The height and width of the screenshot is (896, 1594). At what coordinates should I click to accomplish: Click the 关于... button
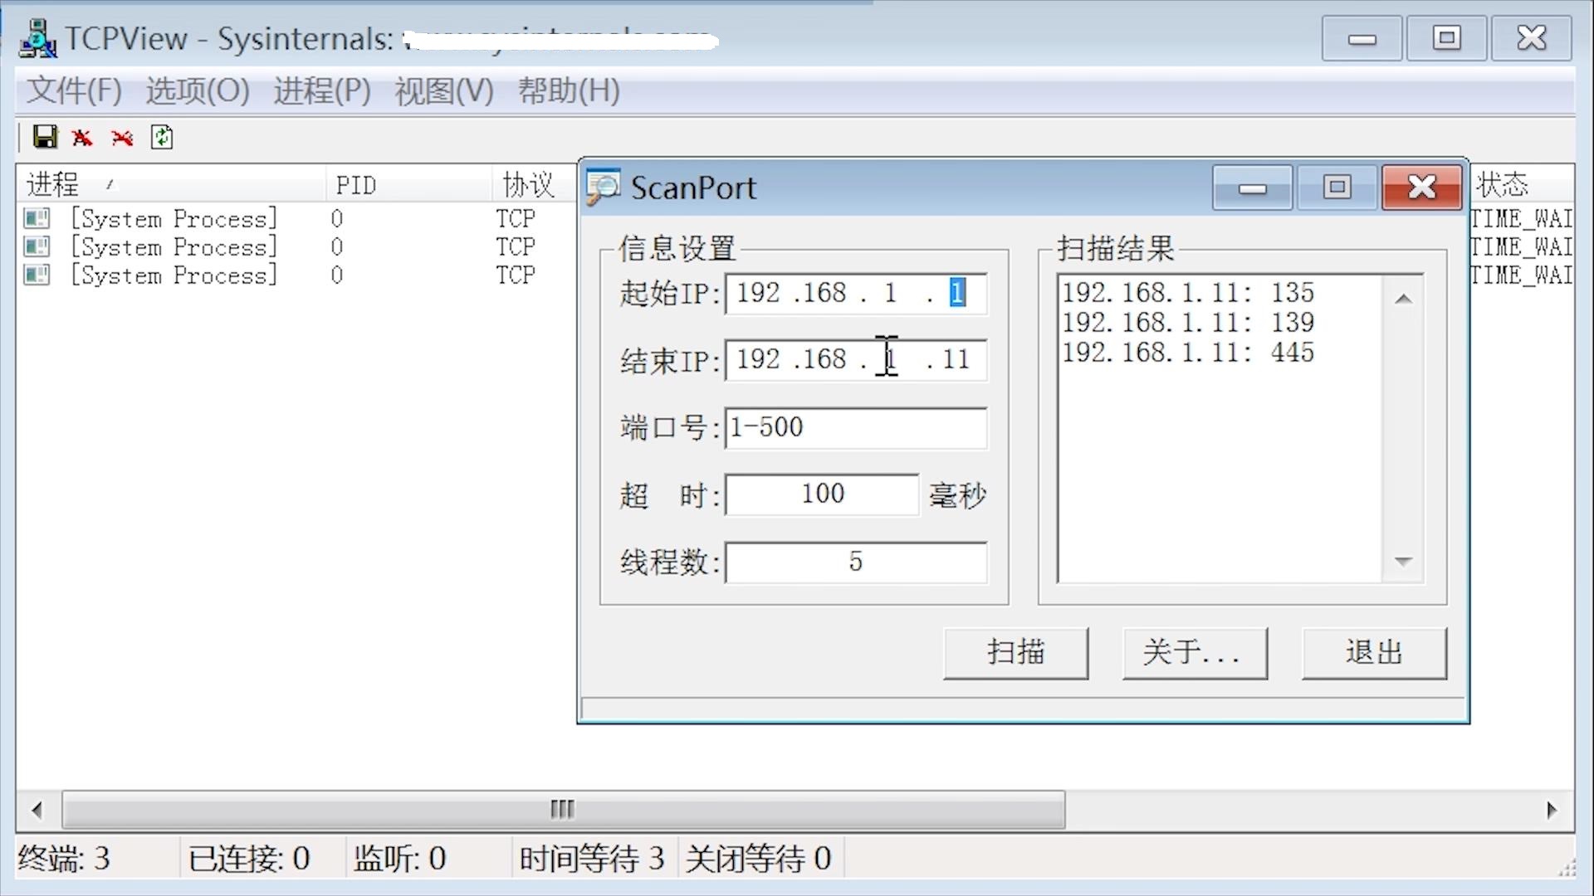pyautogui.click(x=1195, y=653)
